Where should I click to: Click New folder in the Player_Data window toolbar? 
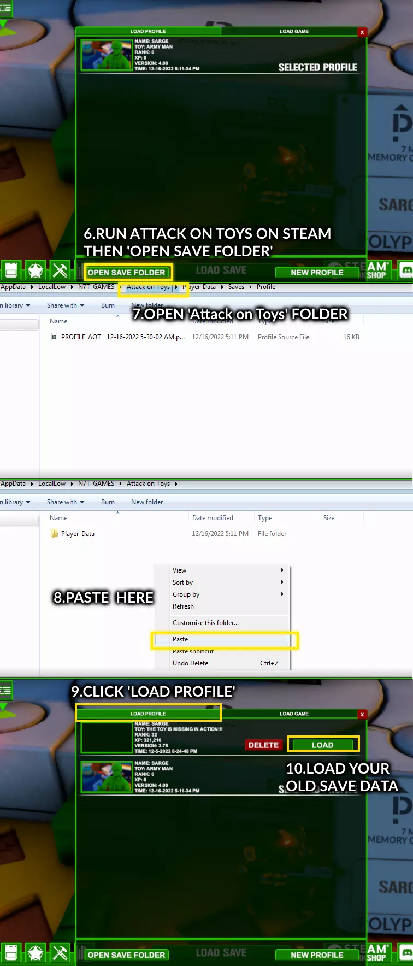(147, 502)
